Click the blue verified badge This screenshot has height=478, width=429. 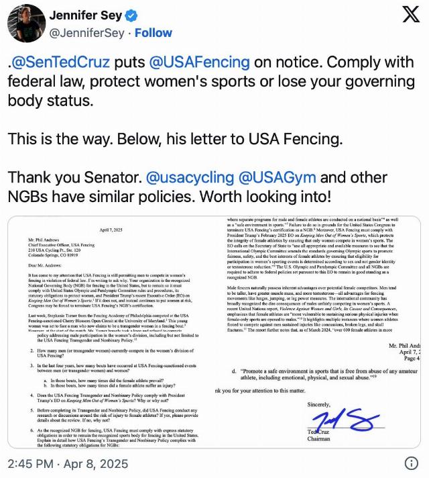(131, 15)
